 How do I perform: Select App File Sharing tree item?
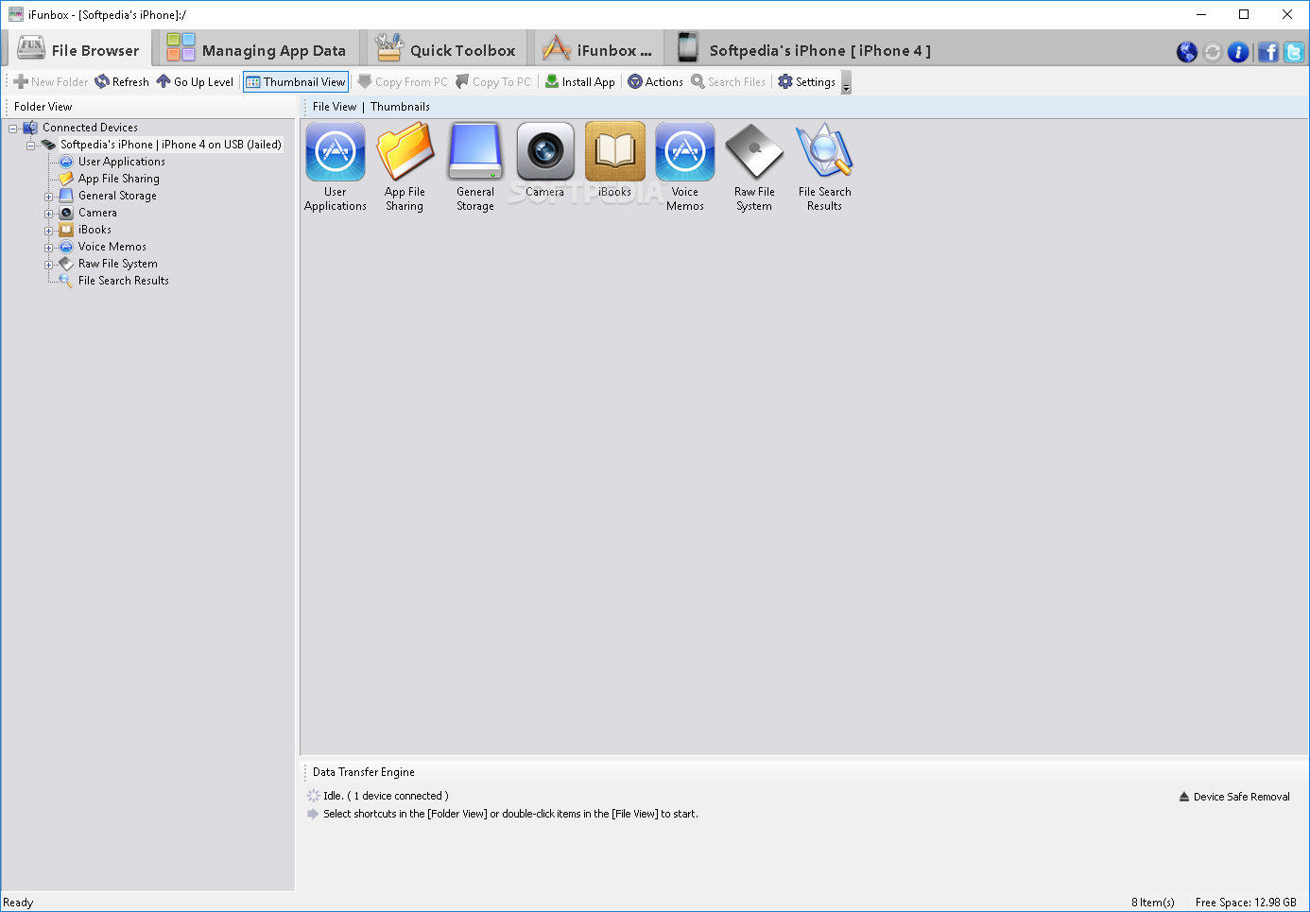118,179
